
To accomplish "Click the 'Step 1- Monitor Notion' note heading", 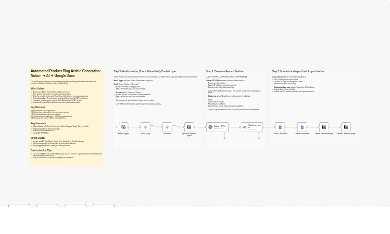I will 145,72.
